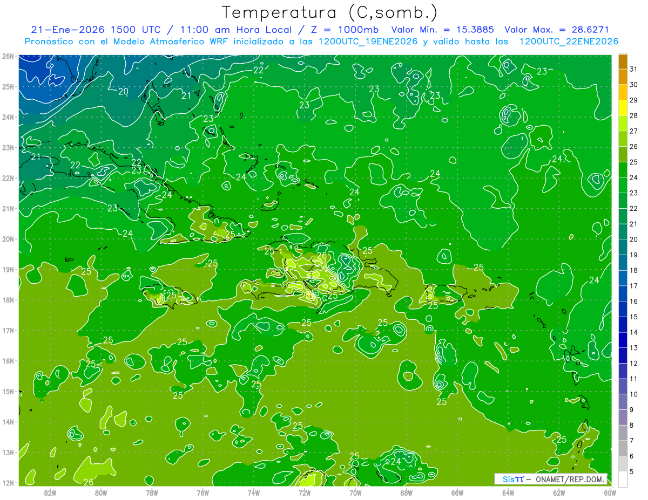648x500 pixels.
Task: Click the "12" value on the color legend
Action: pyautogui.click(x=634, y=363)
